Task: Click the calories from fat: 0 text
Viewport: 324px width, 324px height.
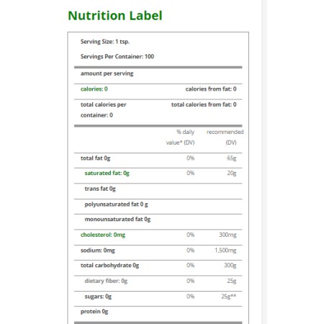Action: 211,89
